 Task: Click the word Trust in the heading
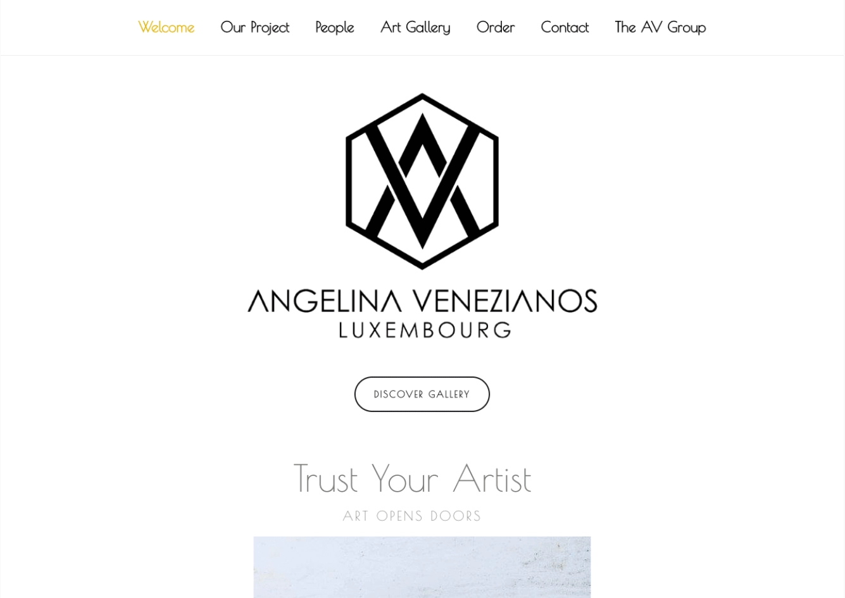click(325, 478)
